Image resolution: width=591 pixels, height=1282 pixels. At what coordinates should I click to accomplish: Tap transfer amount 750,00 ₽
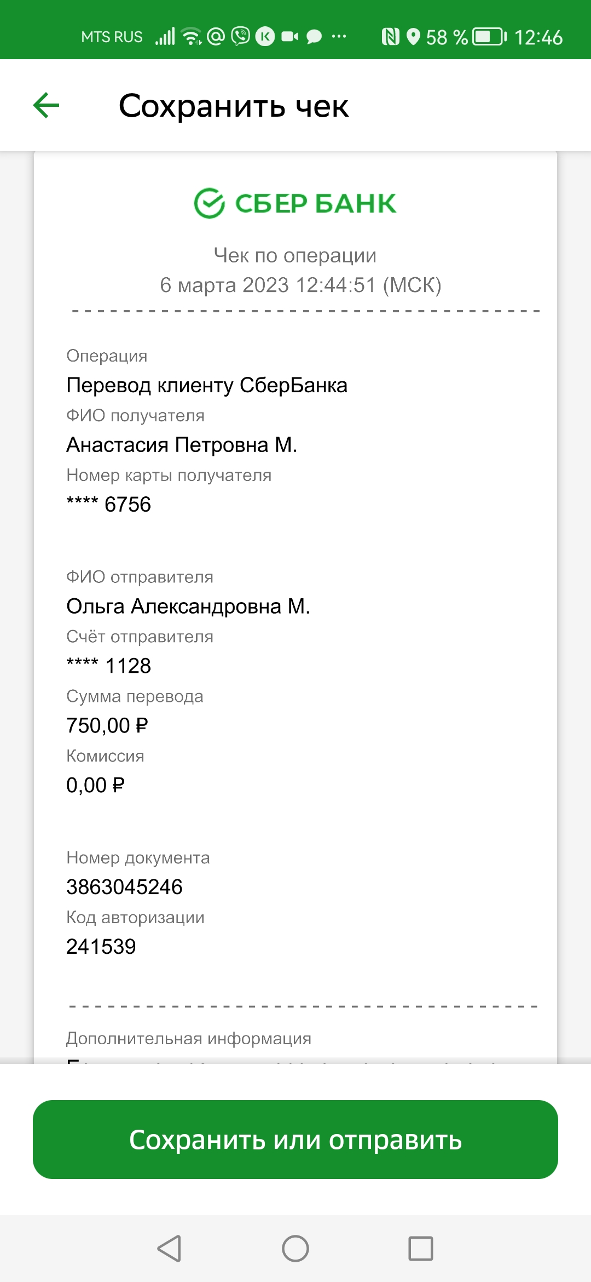point(107,725)
